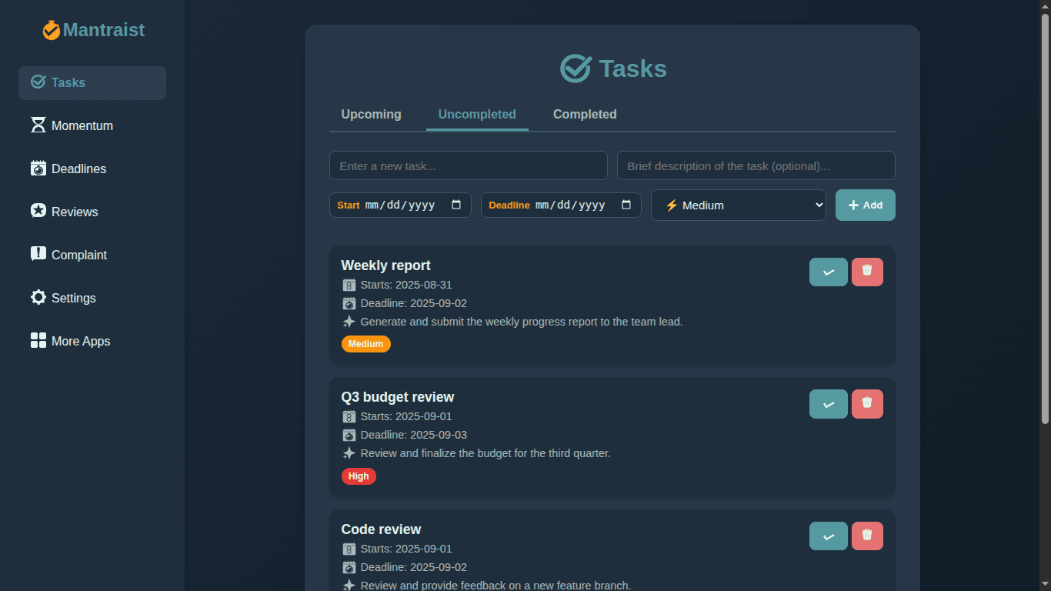
Task: Click the lightning bolt priority icon
Action: [671, 205]
